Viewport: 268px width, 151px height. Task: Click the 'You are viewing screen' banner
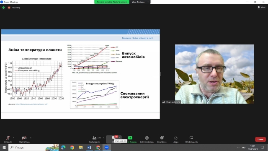pos(112,2)
